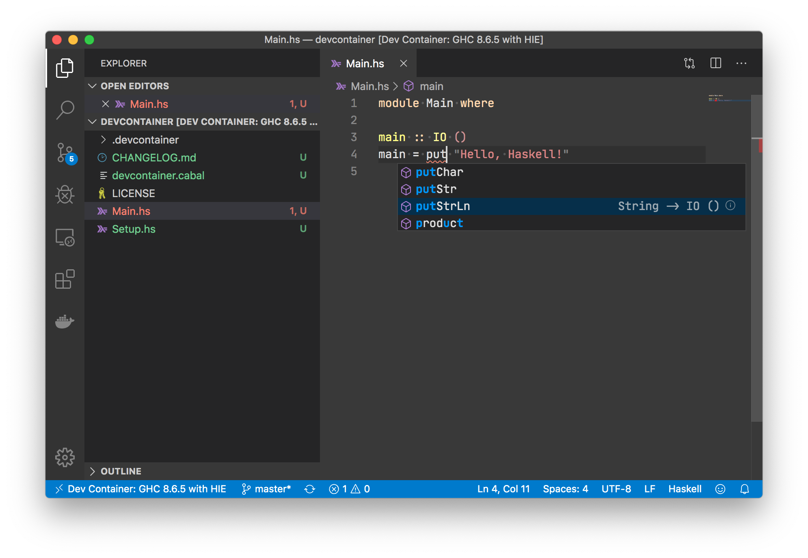
Task: Click the master branch indicator
Action: pyautogui.click(x=266, y=489)
